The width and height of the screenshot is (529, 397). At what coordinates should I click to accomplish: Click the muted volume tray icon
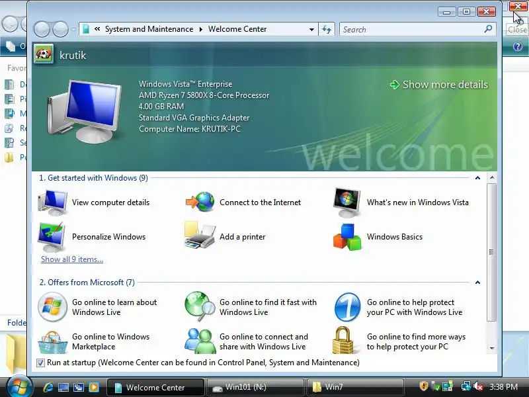tap(477, 386)
